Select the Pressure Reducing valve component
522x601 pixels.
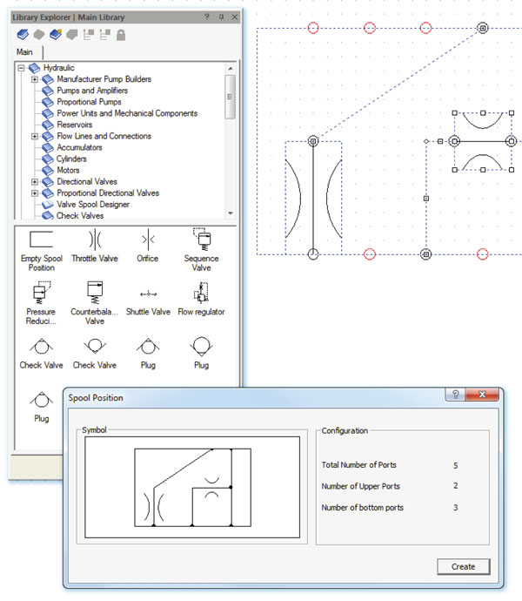point(41,304)
